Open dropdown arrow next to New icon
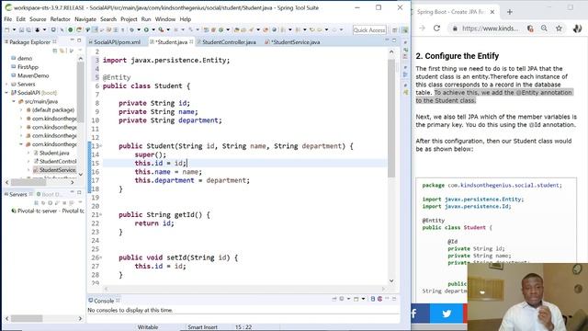 [x=14, y=29]
